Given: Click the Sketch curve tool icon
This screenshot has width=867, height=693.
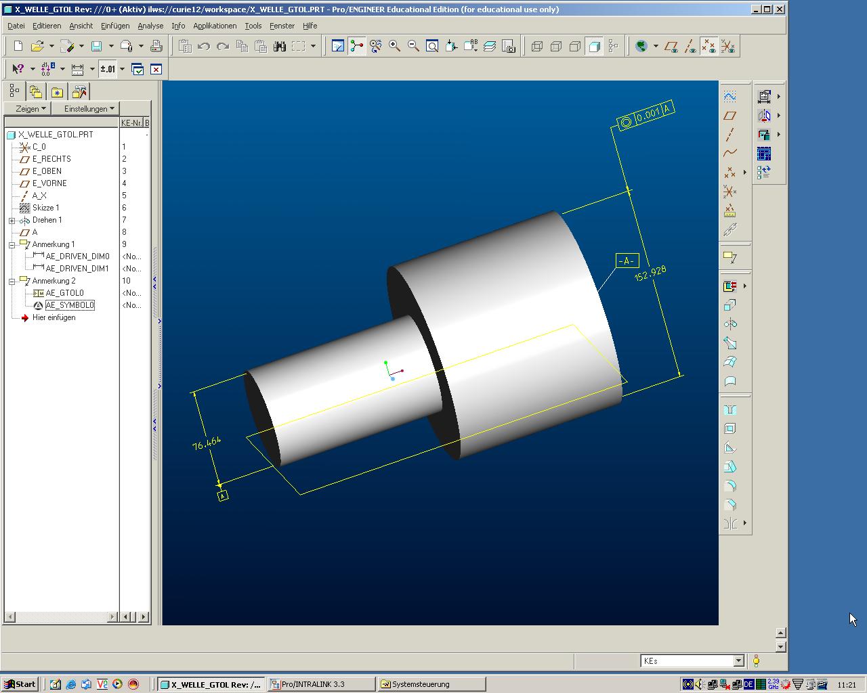Looking at the screenshot, I should [729, 97].
